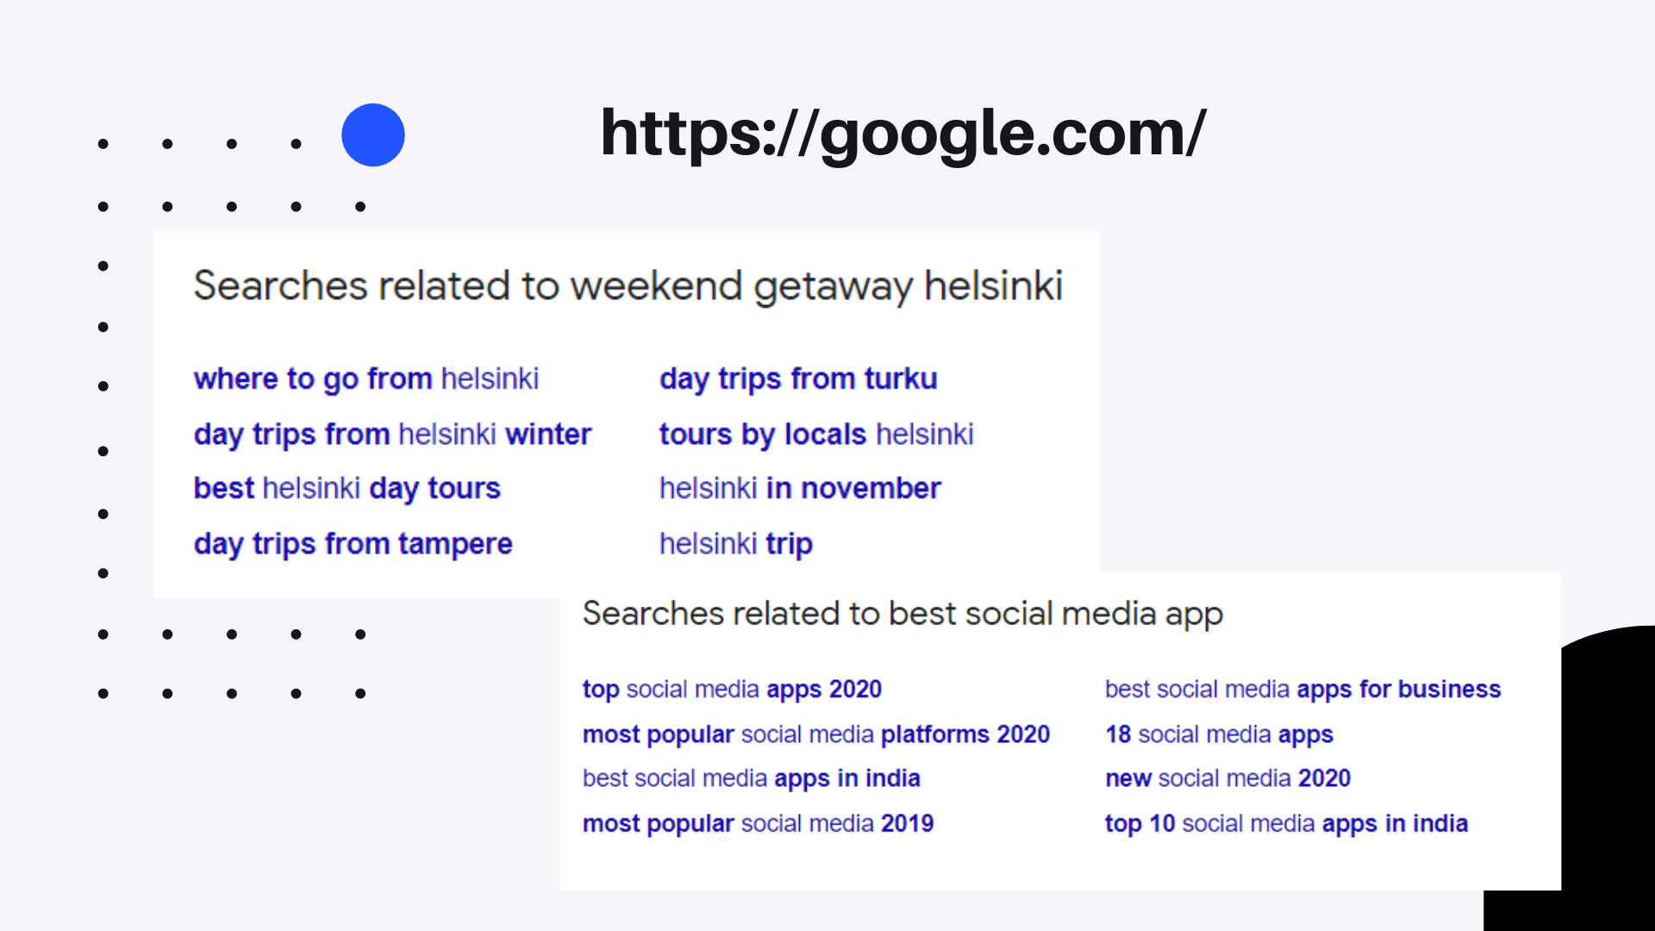This screenshot has width=1655, height=931.
Task: Click 'helsinki in november' related search
Action: point(799,488)
